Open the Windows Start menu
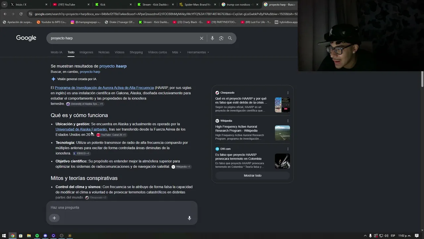 coord(4,236)
